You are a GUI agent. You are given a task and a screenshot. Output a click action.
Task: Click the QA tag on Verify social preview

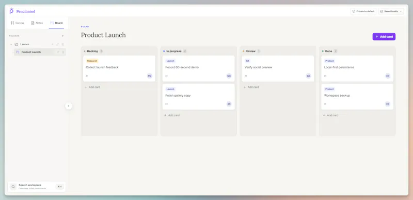(x=247, y=61)
